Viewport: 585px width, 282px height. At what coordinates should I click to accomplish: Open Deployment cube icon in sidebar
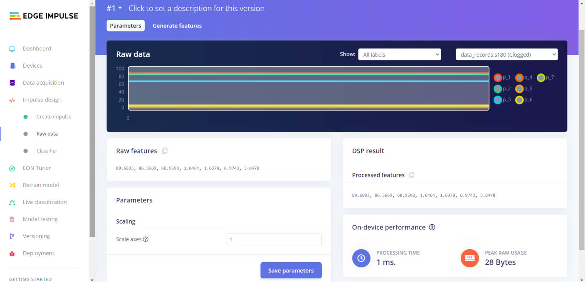point(12,254)
